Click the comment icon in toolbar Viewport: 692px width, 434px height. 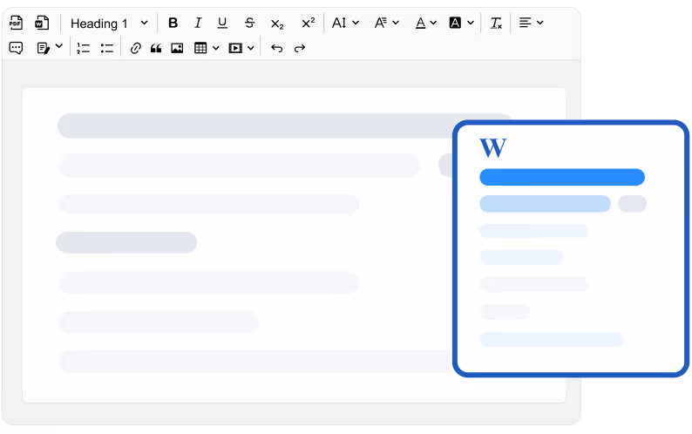(x=16, y=48)
